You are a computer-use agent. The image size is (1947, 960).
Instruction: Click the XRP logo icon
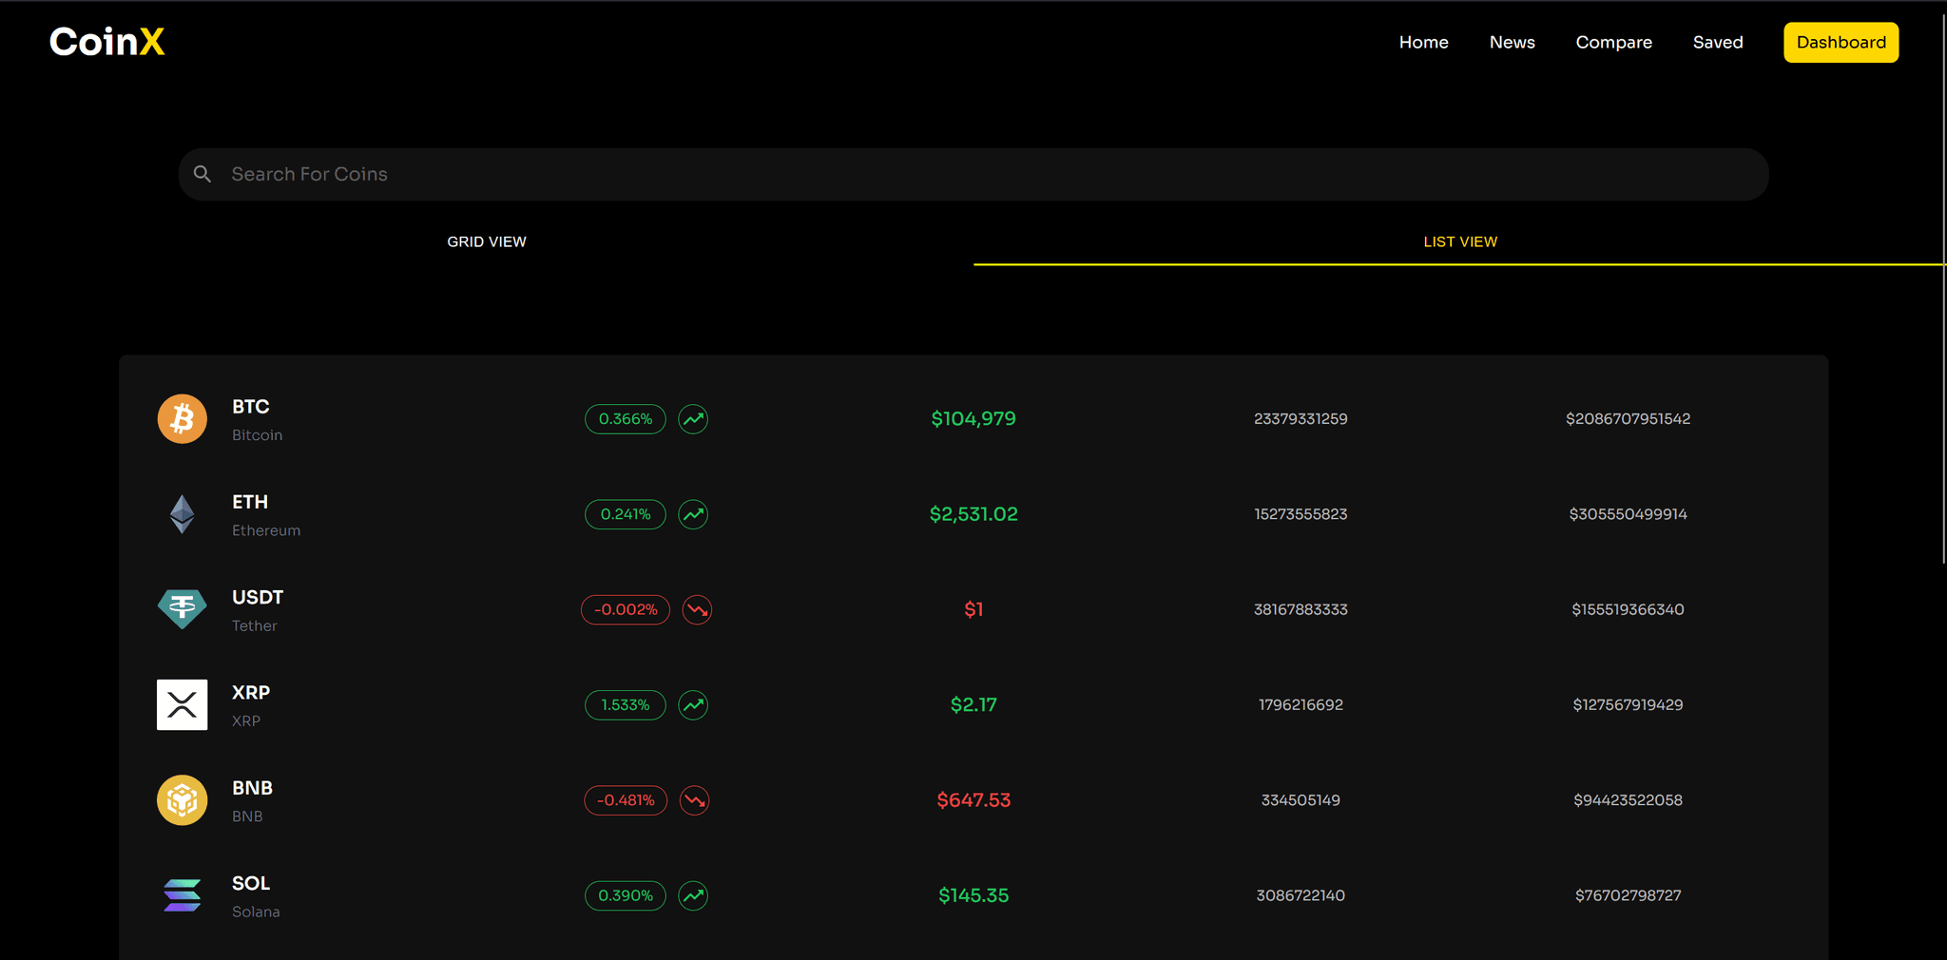182,704
